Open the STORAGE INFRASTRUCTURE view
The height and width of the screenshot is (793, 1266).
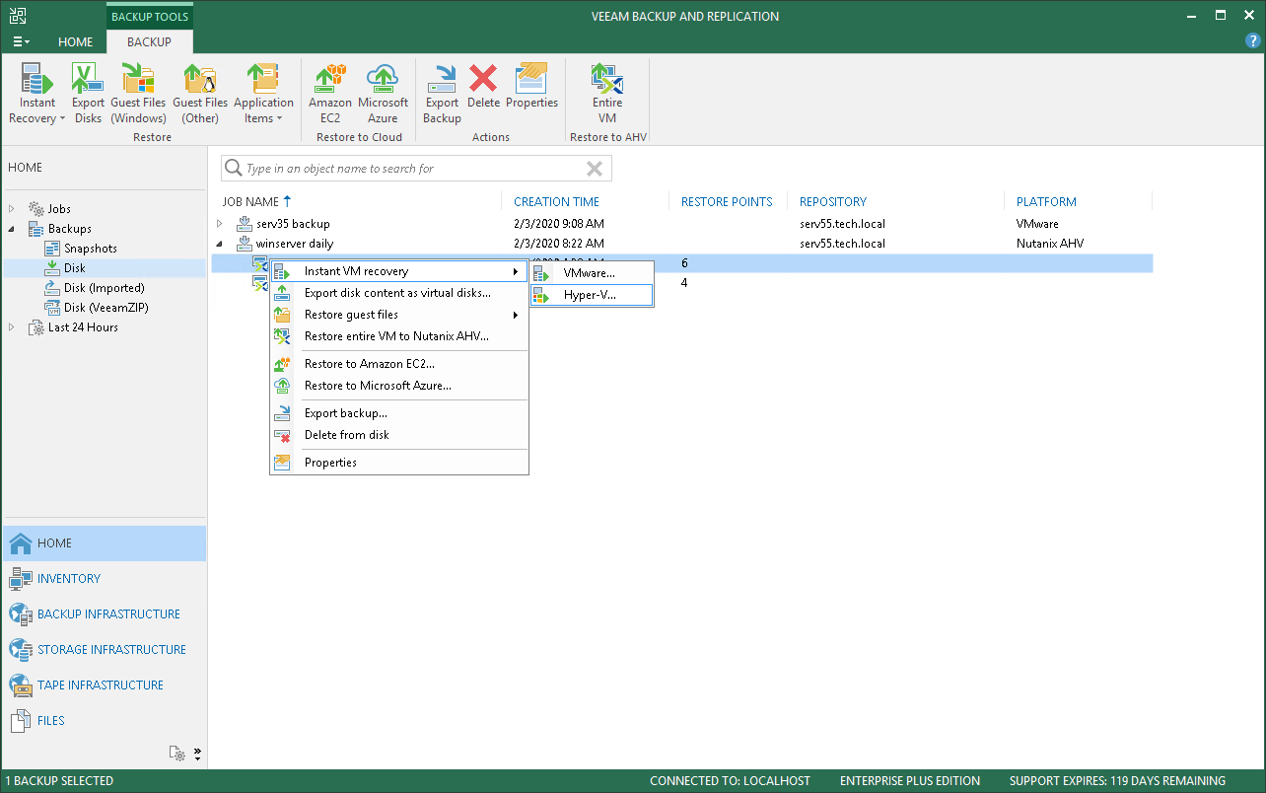105,650
